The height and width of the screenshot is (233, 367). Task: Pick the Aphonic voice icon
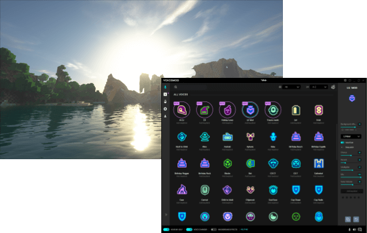[250, 137]
